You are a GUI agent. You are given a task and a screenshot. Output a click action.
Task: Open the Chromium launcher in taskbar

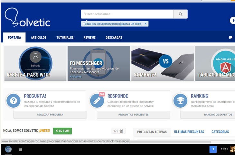pos(8,149)
